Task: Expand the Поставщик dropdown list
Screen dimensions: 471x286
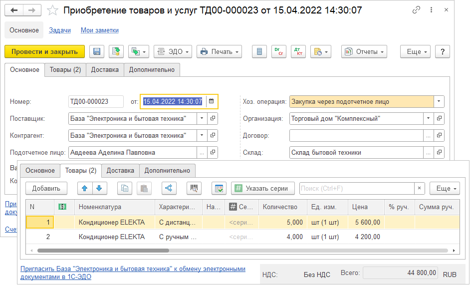Action: (x=202, y=118)
